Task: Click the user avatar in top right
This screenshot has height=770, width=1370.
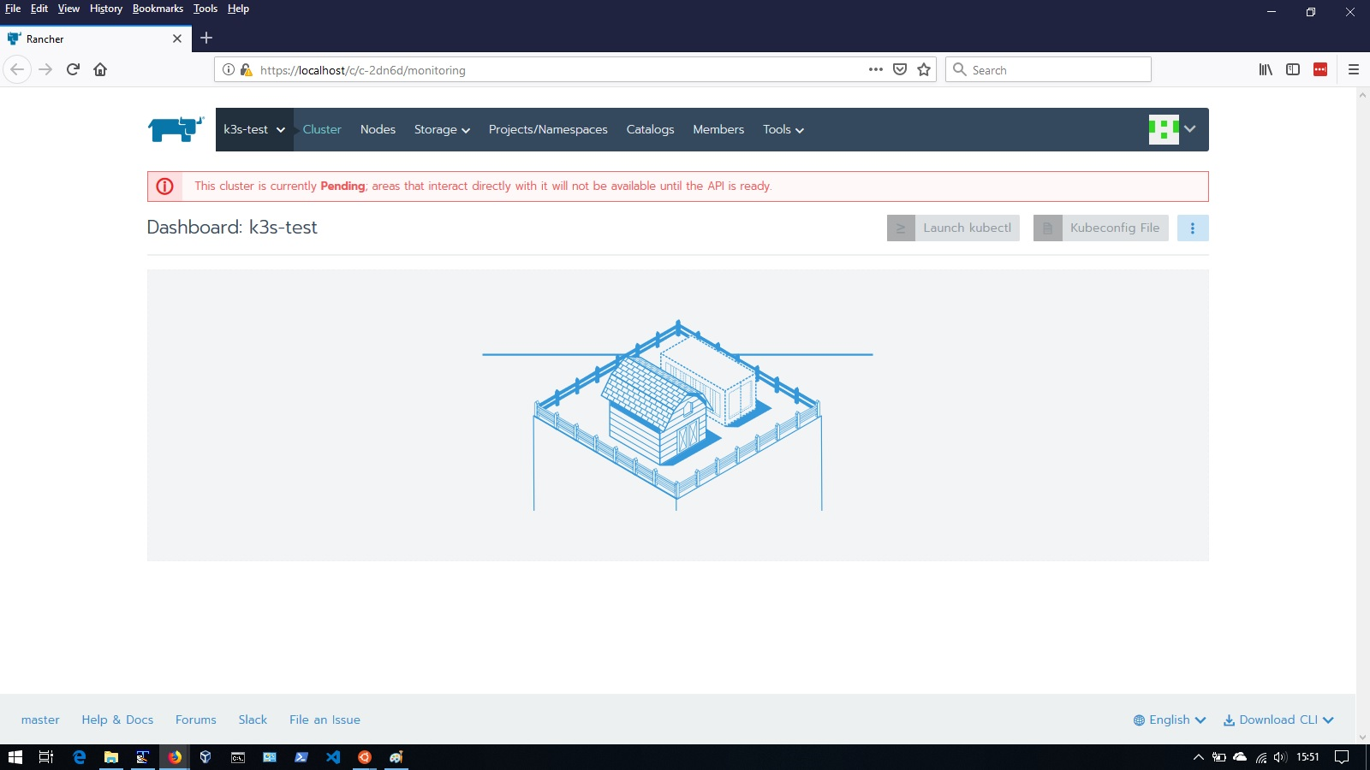Action: pos(1163,129)
